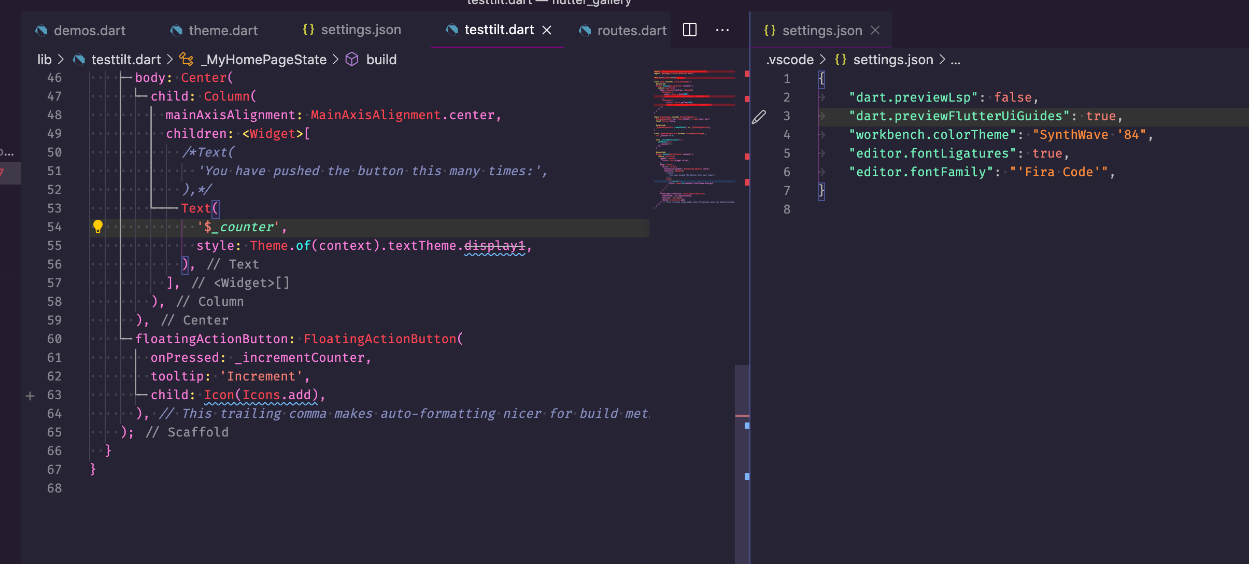Click the class symbol icon before _MyHomePageState
Image resolution: width=1249 pixels, height=564 pixels.
pos(187,59)
